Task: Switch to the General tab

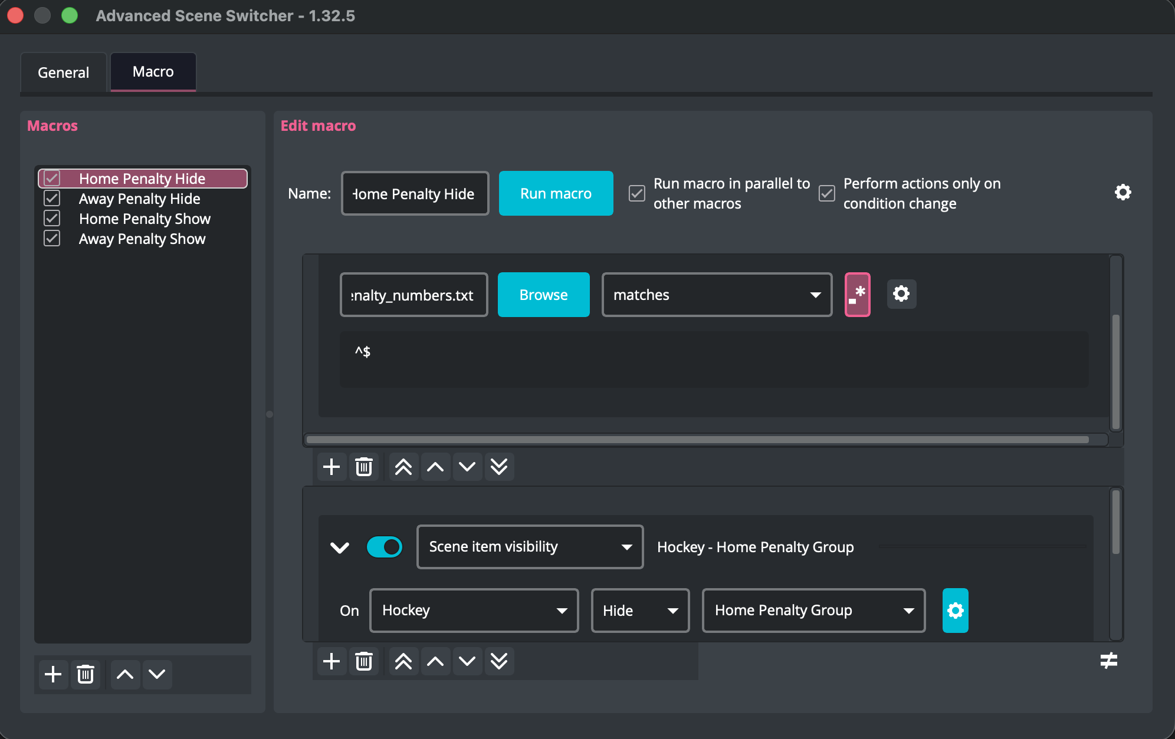Action: pyautogui.click(x=63, y=72)
